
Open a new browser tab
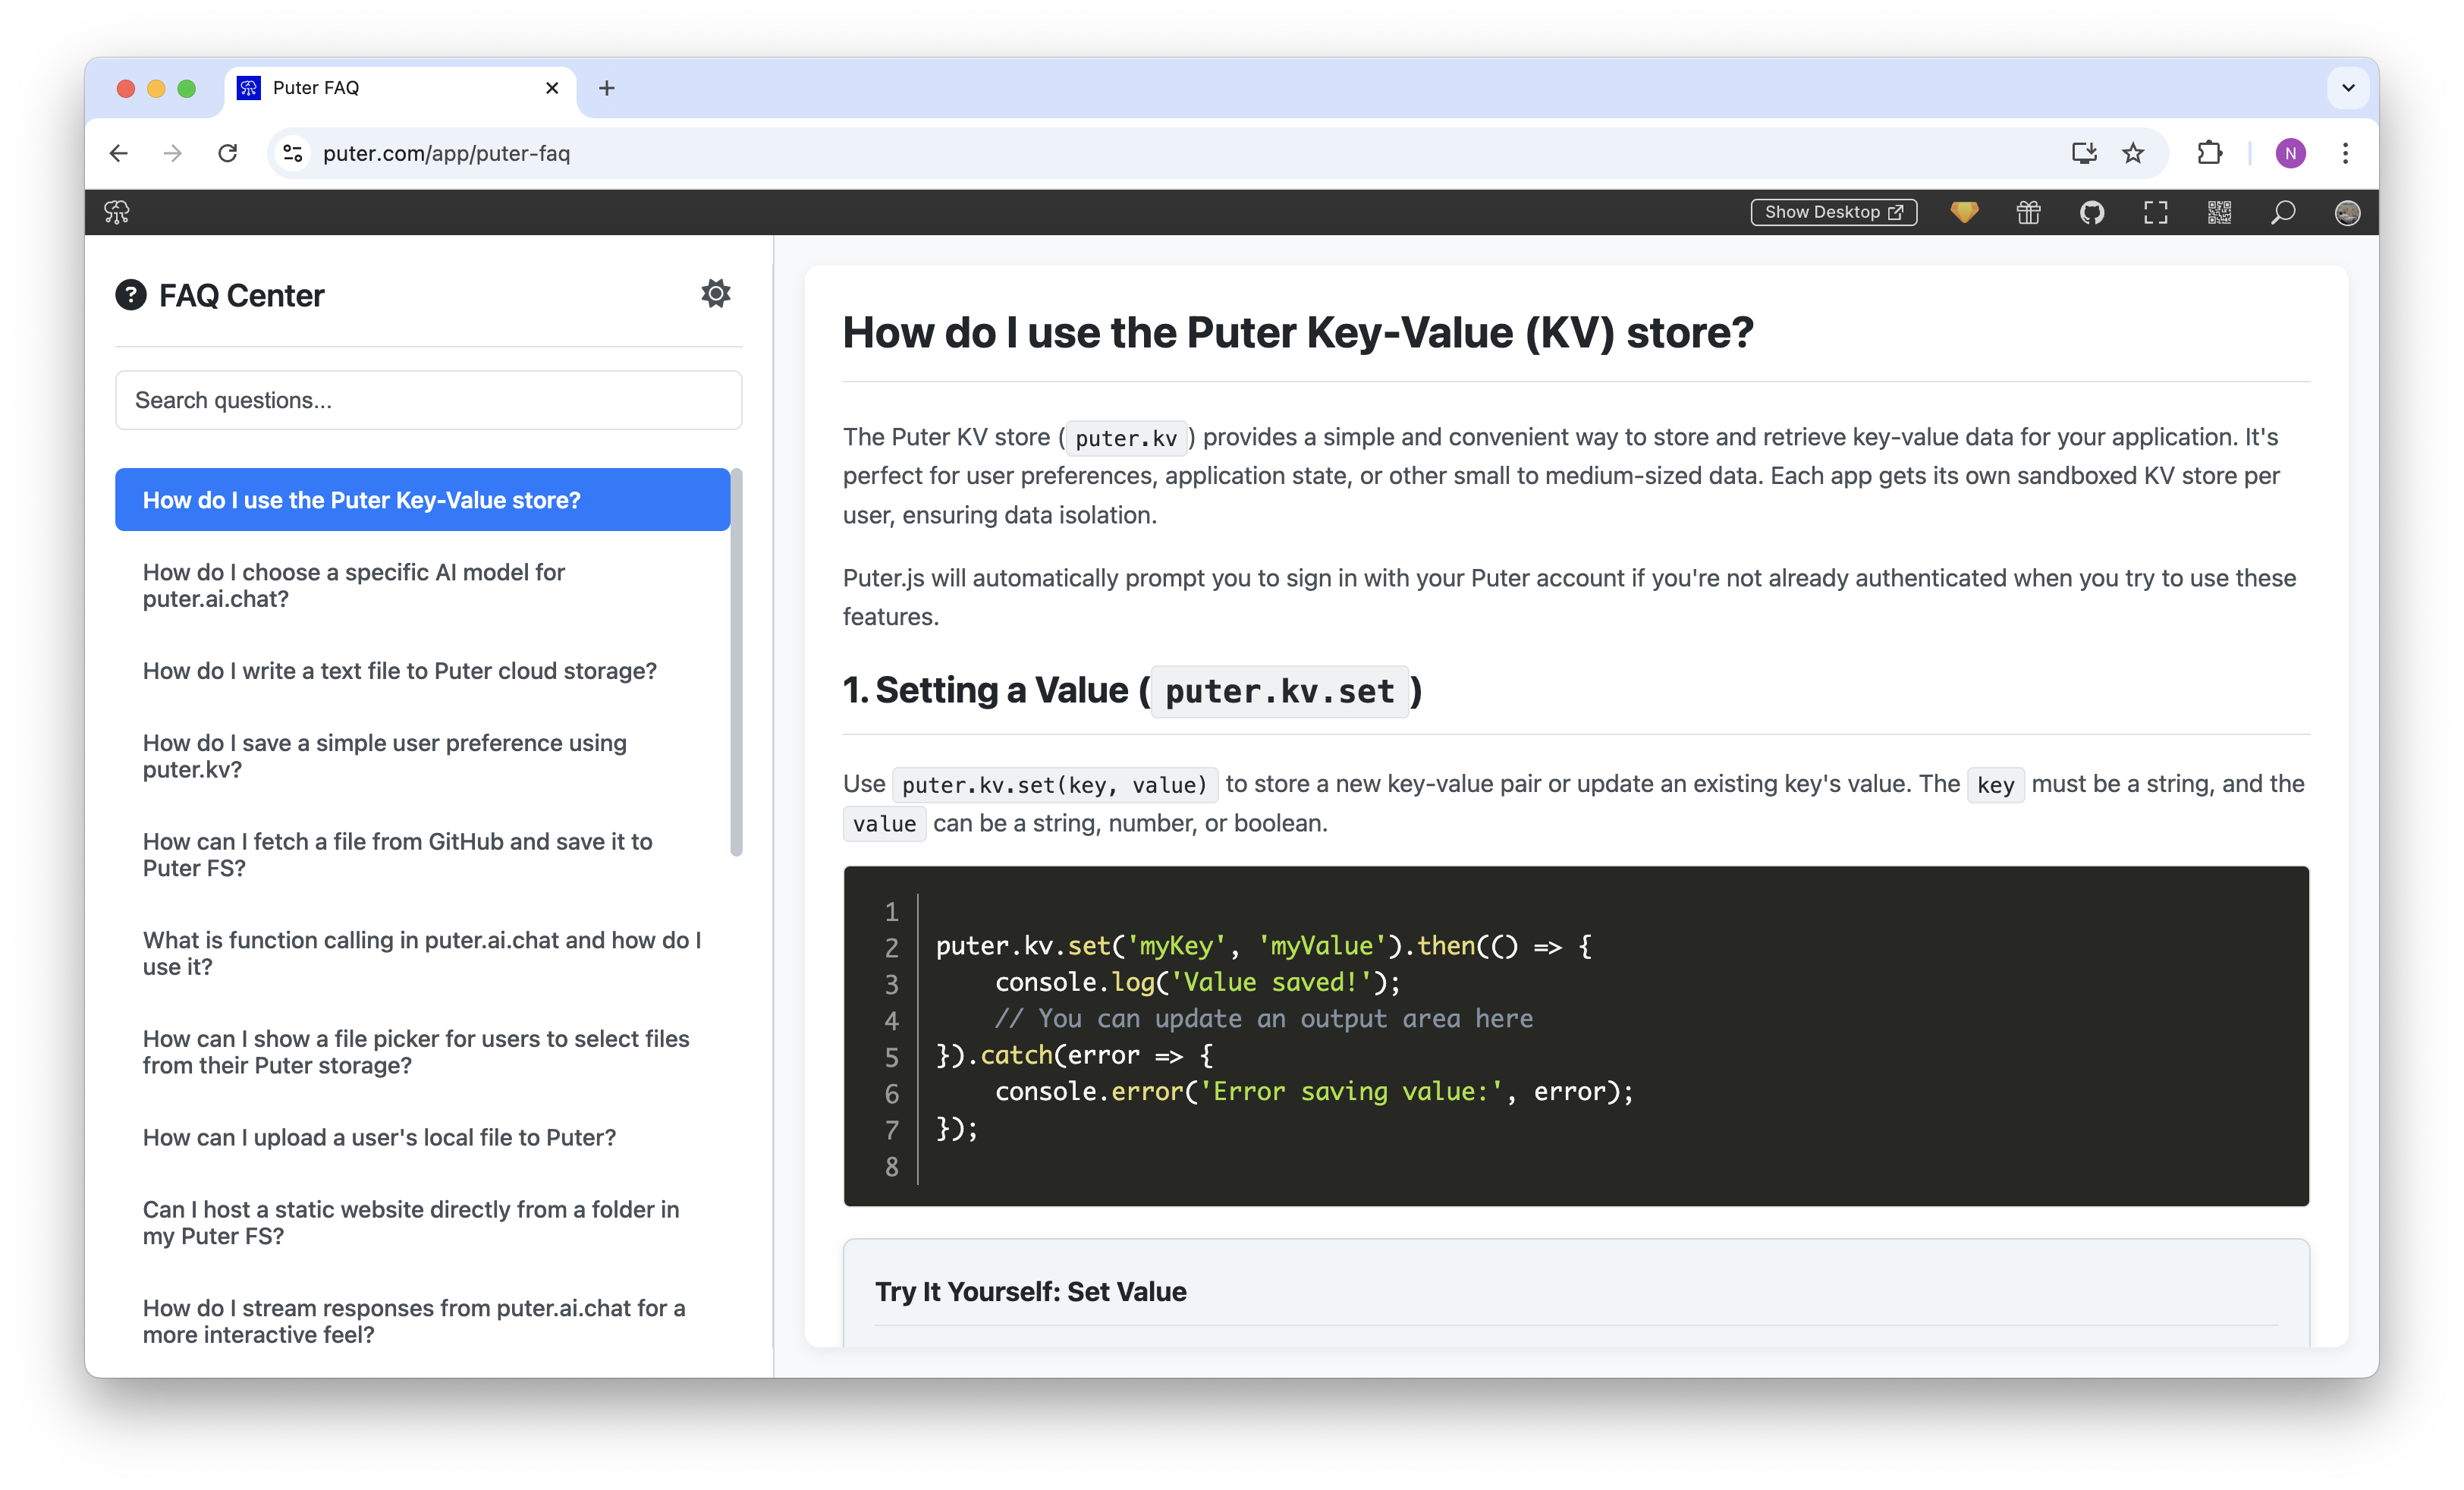[x=606, y=88]
